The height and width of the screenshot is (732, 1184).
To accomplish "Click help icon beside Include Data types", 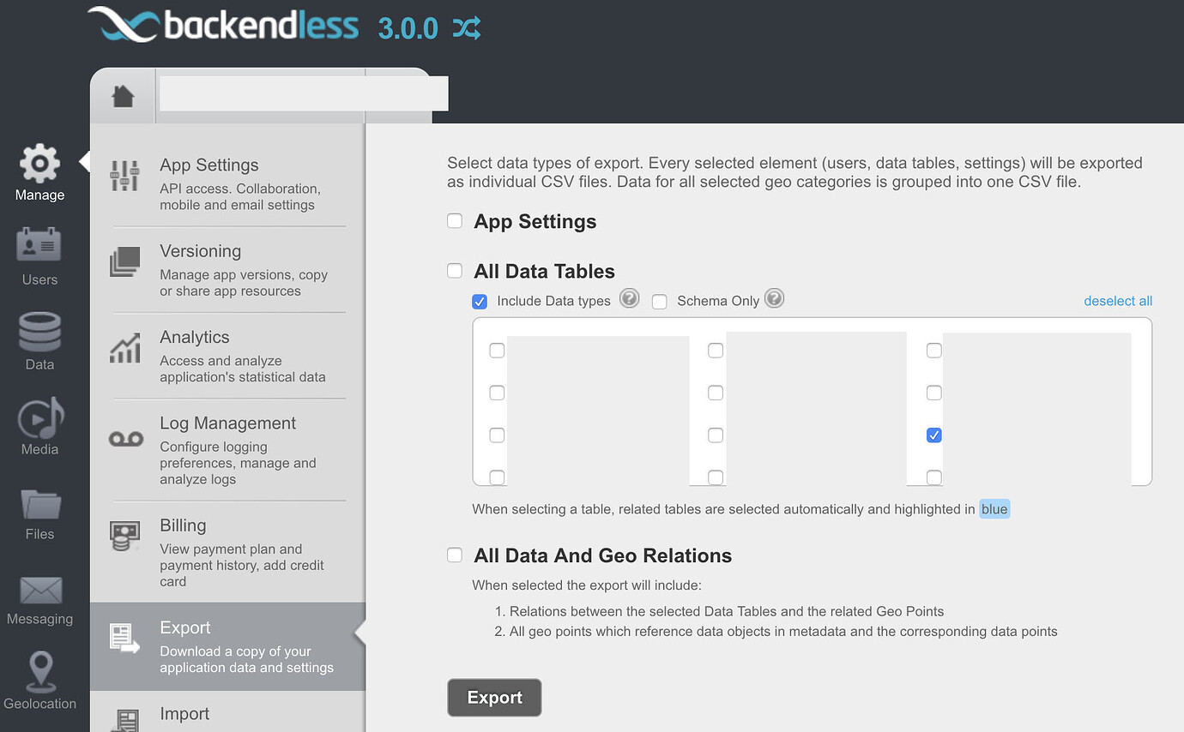I will (x=630, y=299).
